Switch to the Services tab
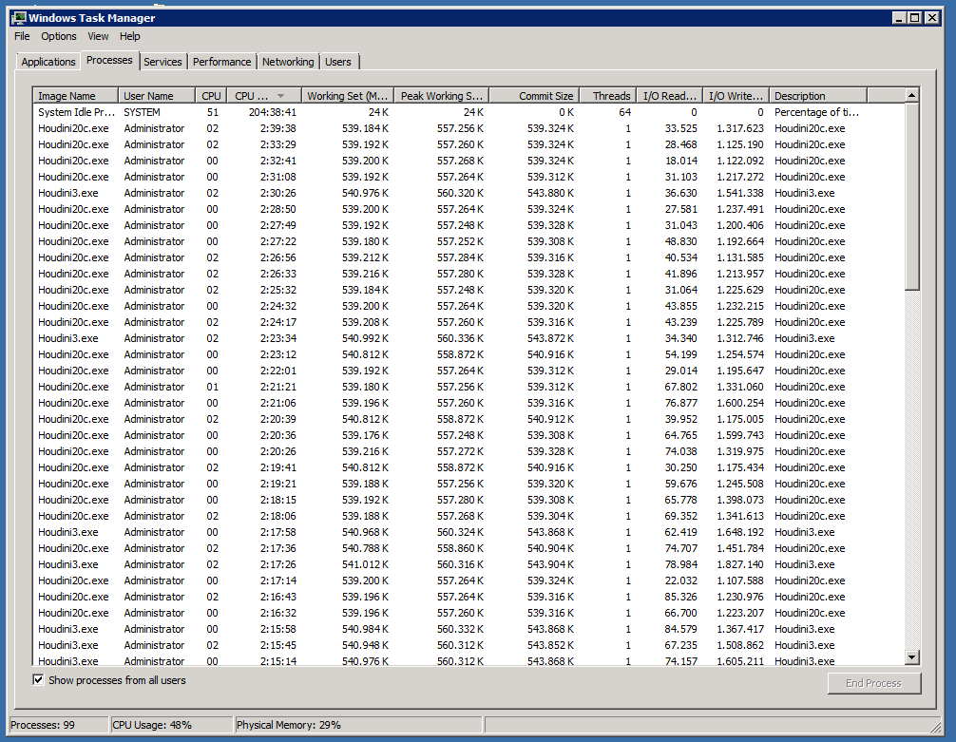Image resolution: width=956 pixels, height=742 pixels. pyautogui.click(x=163, y=62)
